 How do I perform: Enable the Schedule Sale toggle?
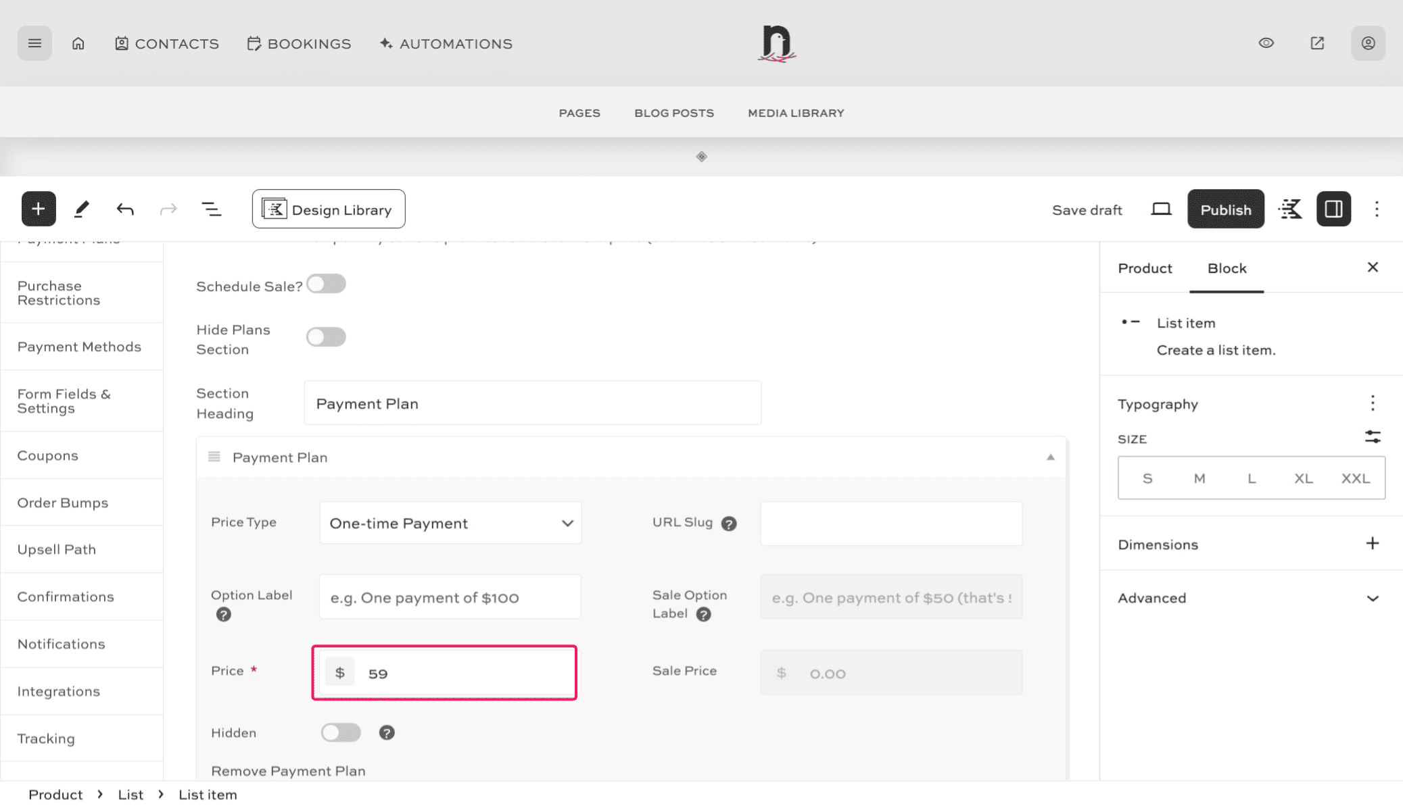(x=327, y=284)
